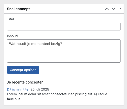Move the Snel concept widget up
Screen dimensions: 127x109
click(107, 9)
